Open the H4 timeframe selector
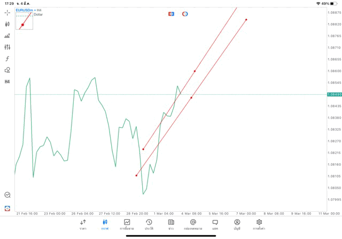The height and width of the screenshot is (239, 342). [7, 82]
